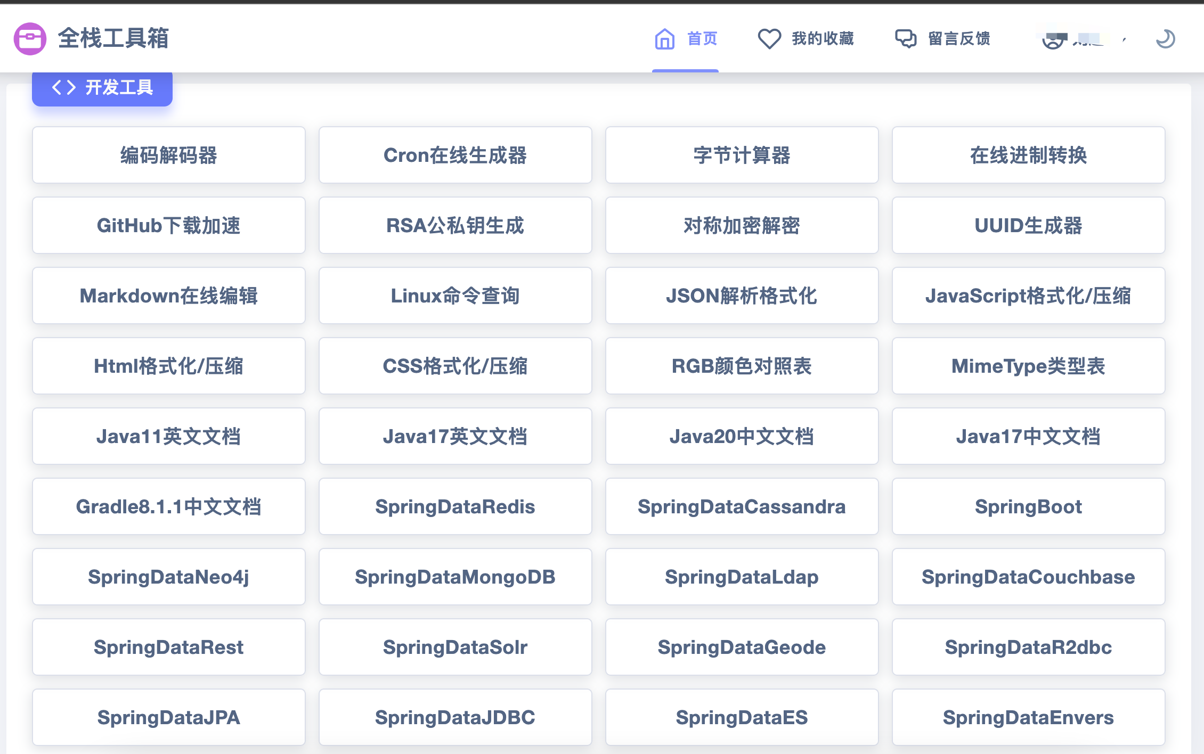Click the home icon beside 首页

(664, 39)
